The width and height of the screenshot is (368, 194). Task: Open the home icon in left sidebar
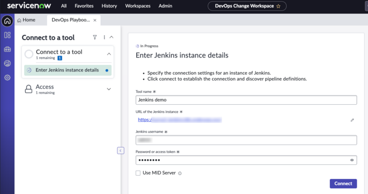pos(8,21)
